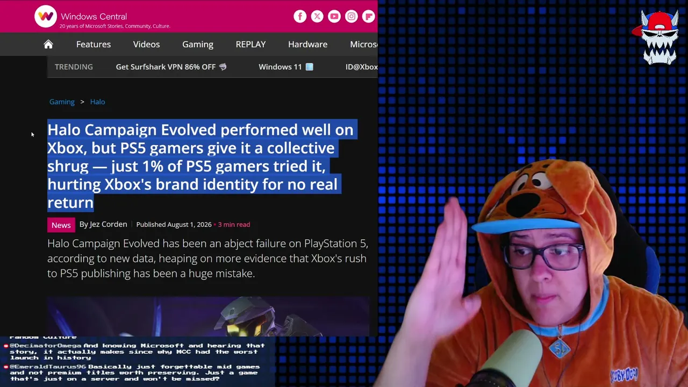The width and height of the screenshot is (688, 387).
Task: Open the Microsoft navigation item
Action: pyautogui.click(x=364, y=44)
